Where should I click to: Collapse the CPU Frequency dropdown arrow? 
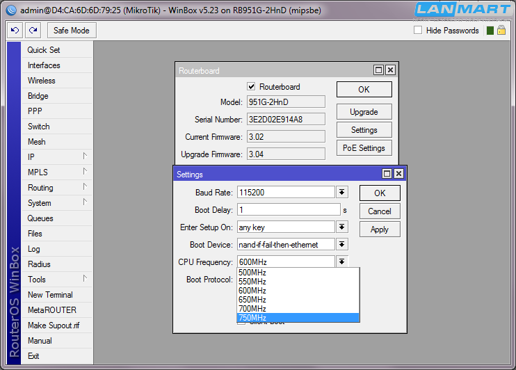(x=342, y=262)
